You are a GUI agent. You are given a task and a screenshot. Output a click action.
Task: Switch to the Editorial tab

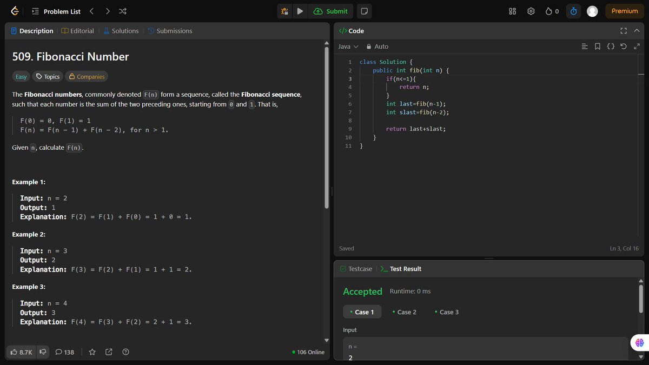pyautogui.click(x=78, y=31)
